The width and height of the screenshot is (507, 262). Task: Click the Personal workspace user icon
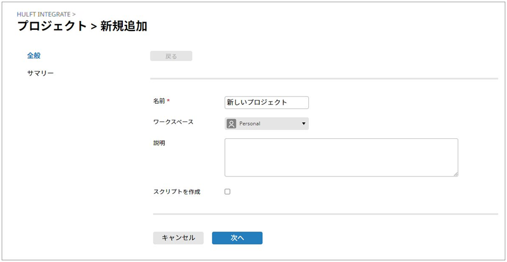tap(232, 124)
